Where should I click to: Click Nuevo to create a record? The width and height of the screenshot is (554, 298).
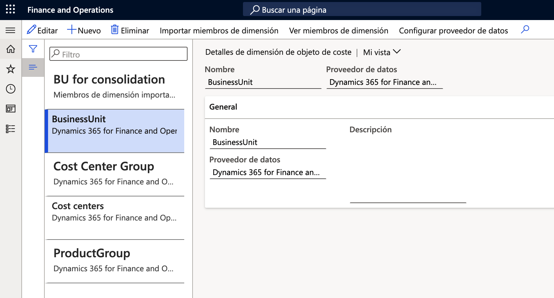(x=84, y=30)
